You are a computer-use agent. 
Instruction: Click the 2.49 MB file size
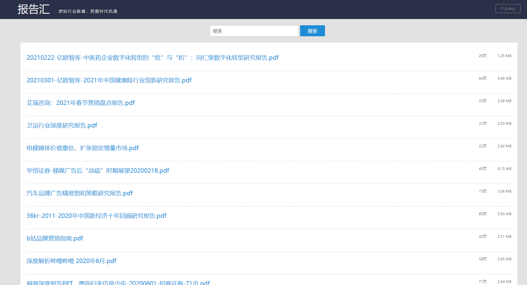pyautogui.click(x=504, y=101)
